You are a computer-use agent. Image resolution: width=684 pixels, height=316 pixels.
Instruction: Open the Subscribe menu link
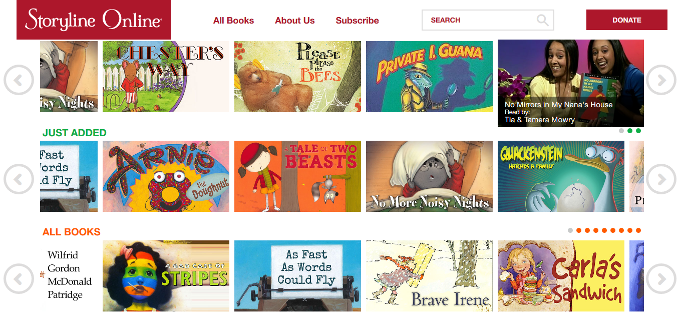pyautogui.click(x=357, y=21)
